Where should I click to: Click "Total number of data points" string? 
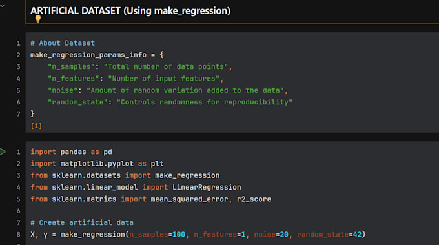166,67
